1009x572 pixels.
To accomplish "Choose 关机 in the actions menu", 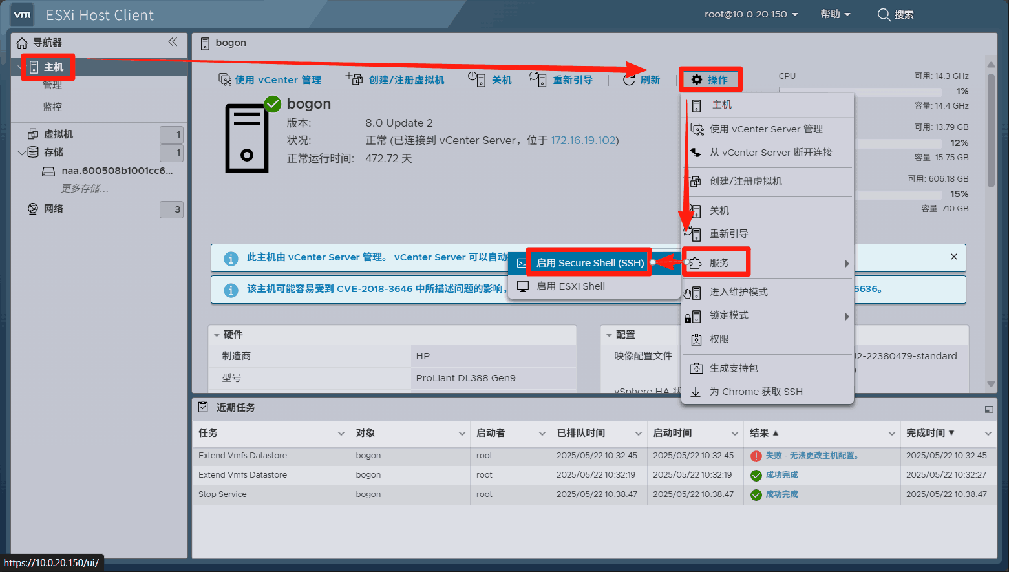I will 768,211.
